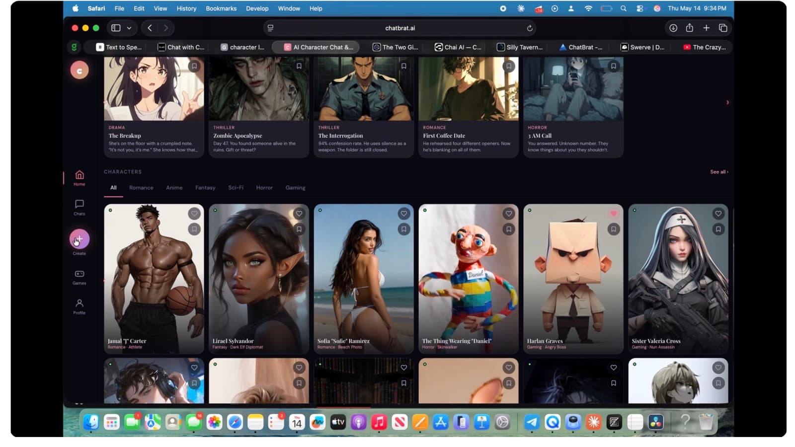Unlike the Harlan Graves character

click(x=614, y=214)
